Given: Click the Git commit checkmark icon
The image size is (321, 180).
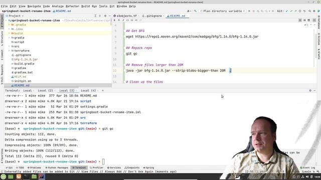Looking at the screenshot, I should 291,11.
